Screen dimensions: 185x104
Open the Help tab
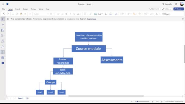point(47,9)
